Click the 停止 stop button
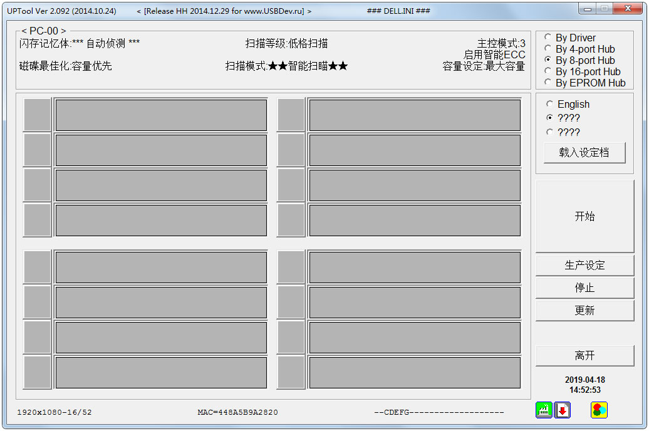The width and height of the screenshot is (649, 431). [x=584, y=288]
